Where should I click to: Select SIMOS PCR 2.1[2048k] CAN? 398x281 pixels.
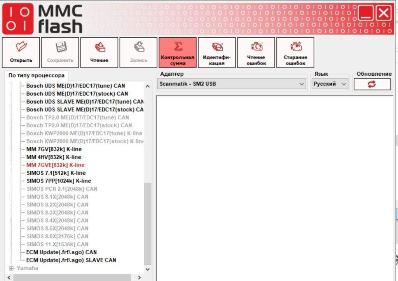click(62, 189)
